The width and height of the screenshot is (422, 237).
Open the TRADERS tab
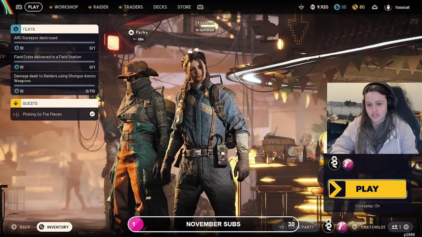[131, 7]
